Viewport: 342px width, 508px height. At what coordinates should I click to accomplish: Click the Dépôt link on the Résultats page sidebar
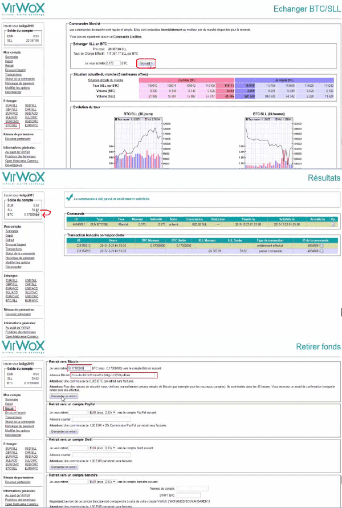[9, 236]
